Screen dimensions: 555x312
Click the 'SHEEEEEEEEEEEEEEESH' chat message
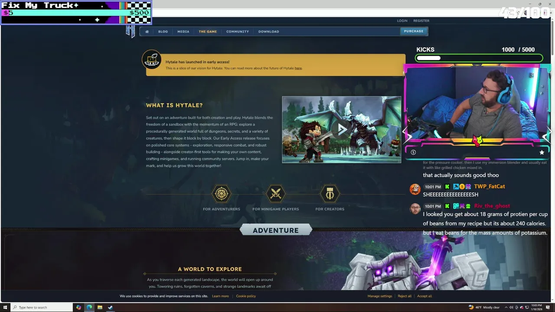tap(451, 195)
